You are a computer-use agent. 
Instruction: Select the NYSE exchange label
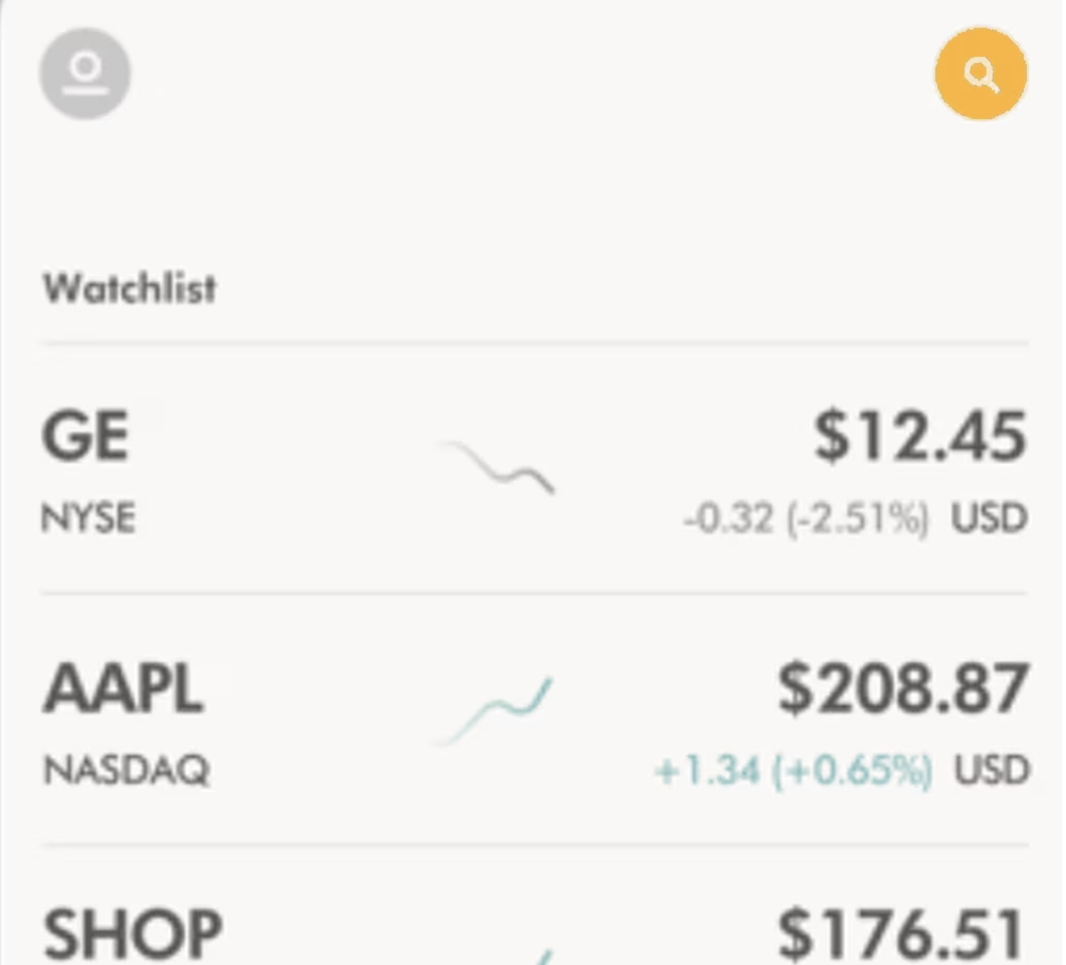coord(88,518)
